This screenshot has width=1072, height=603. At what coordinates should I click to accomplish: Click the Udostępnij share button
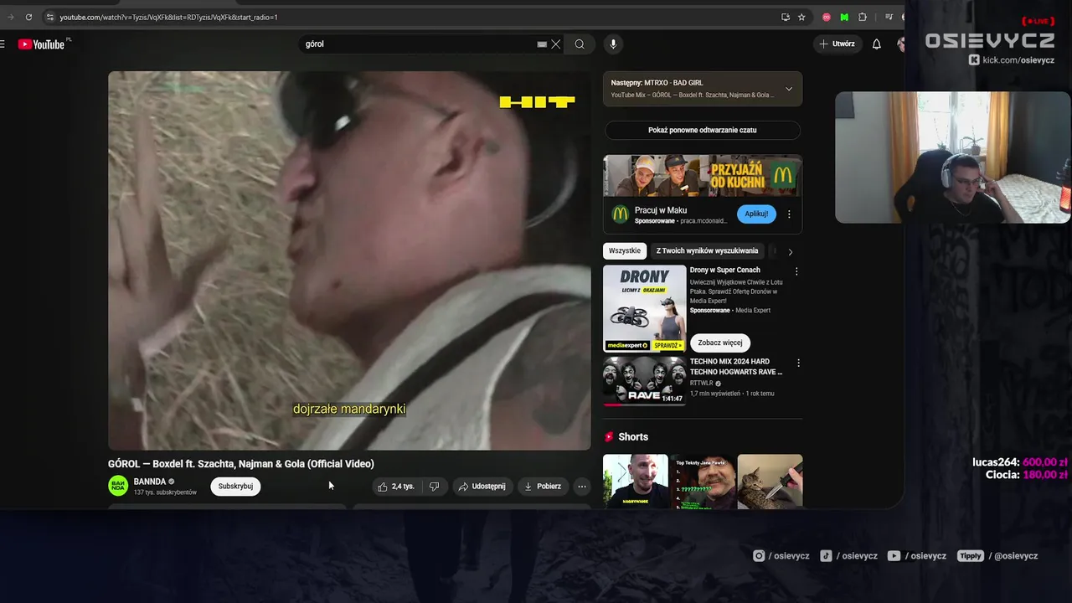tap(482, 487)
